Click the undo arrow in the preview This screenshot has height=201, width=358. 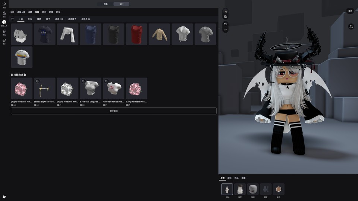coord(225,24)
